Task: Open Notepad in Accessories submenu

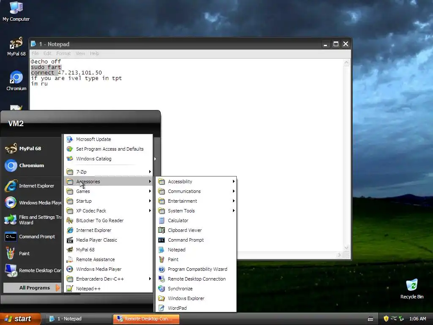Action: coord(196,250)
